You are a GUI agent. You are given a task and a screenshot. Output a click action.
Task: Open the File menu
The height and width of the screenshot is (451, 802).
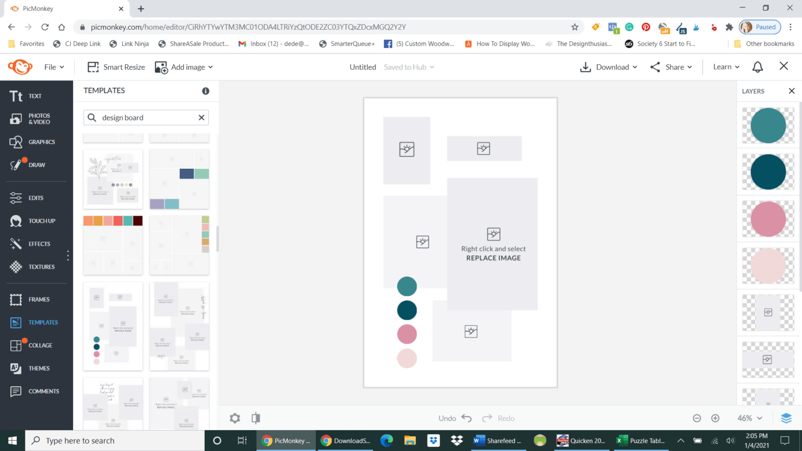(53, 67)
